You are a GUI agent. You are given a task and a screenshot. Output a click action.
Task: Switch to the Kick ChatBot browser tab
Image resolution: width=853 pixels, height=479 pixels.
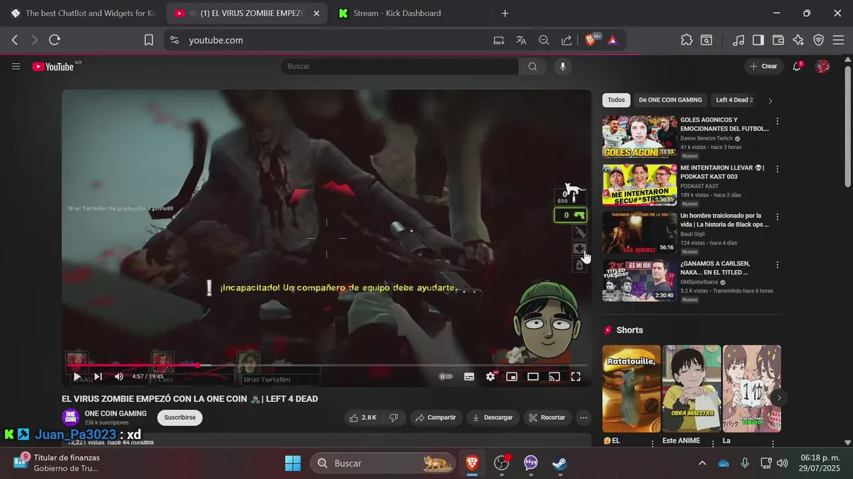tap(82, 13)
